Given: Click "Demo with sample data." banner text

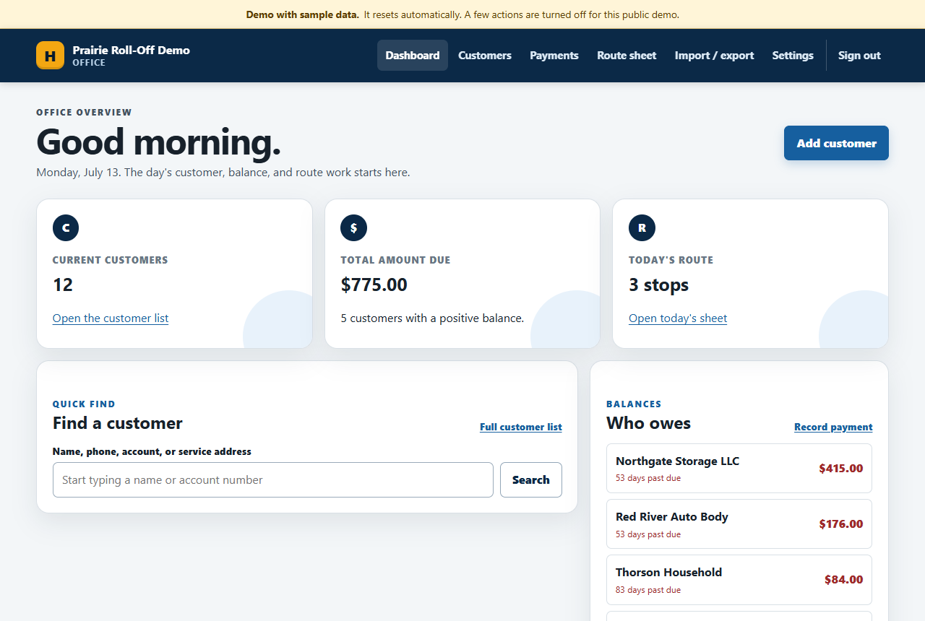Looking at the screenshot, I should click(302, 14).
